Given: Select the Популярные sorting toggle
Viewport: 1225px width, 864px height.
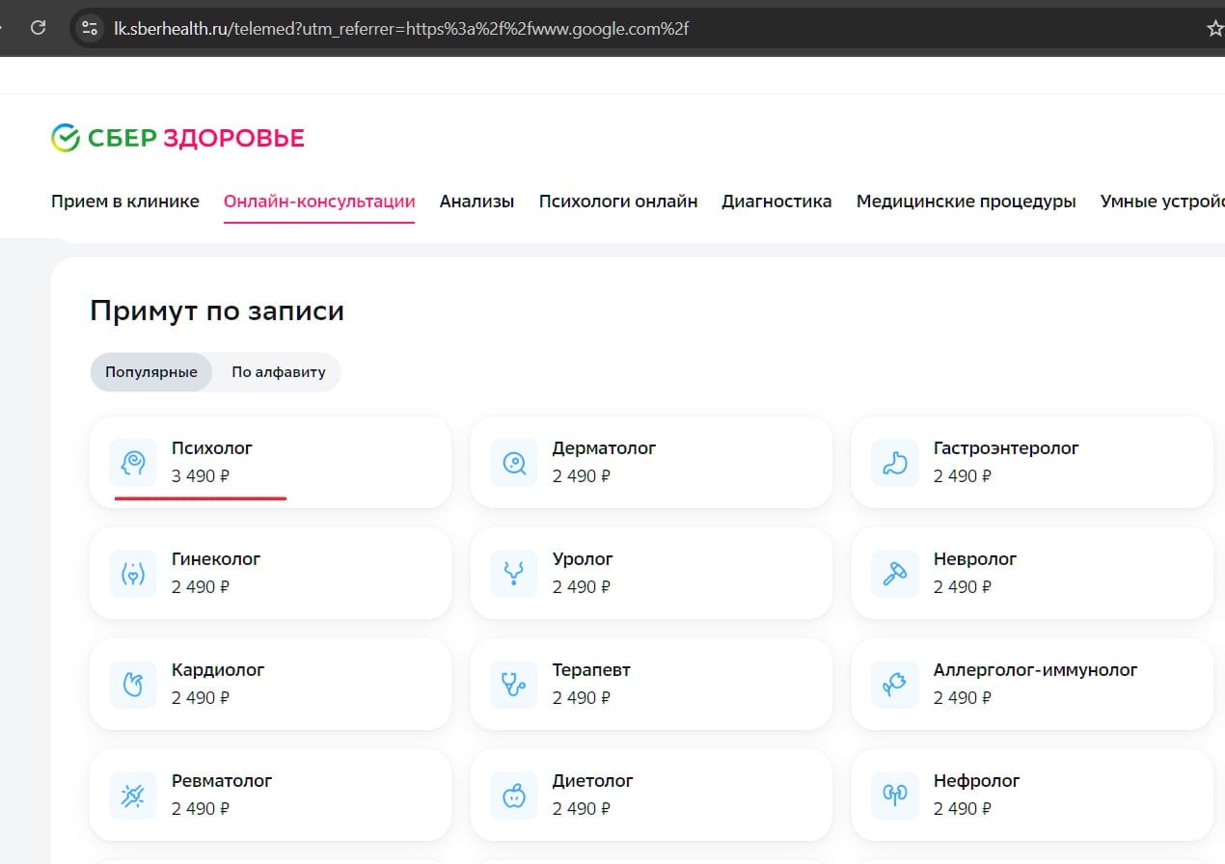Looking at the screenshot, I should [x=151, y=372].
